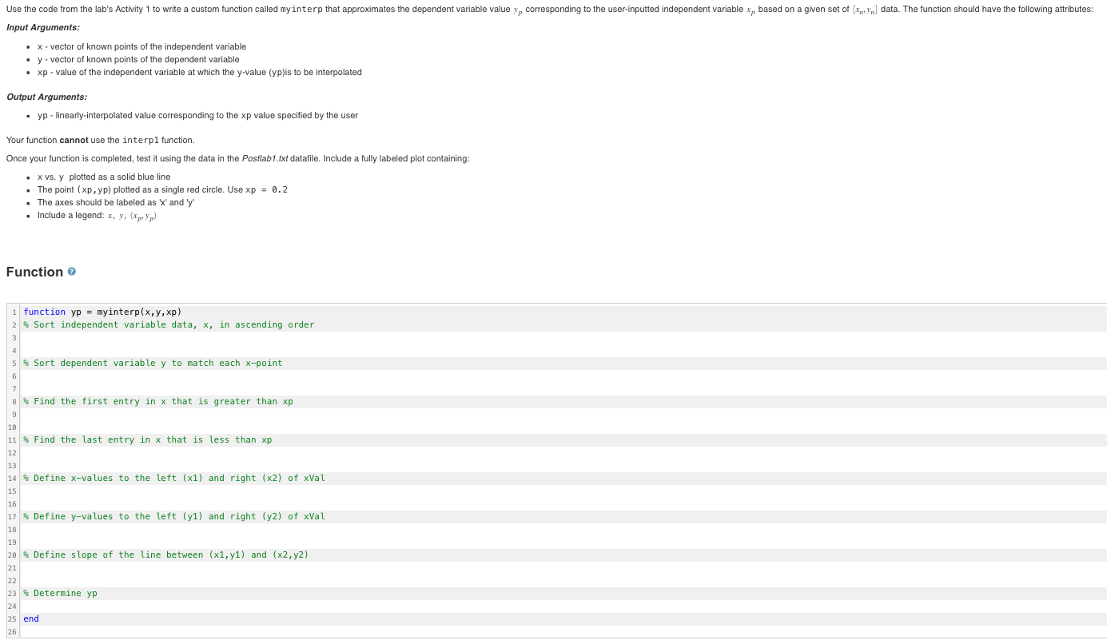This screenshot has height=640, width=1107.
Task: Click the inline code 'interp1' in the instructions
Action: tap(139, 140)
